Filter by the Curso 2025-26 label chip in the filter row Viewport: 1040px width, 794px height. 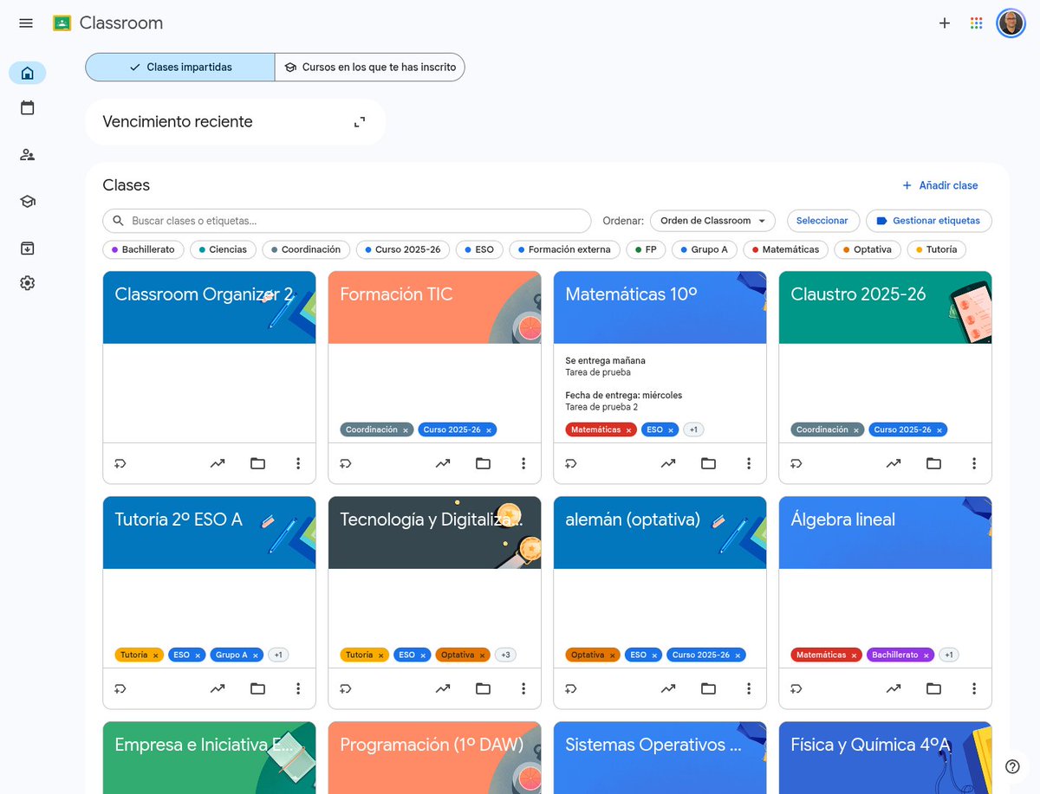403,249
